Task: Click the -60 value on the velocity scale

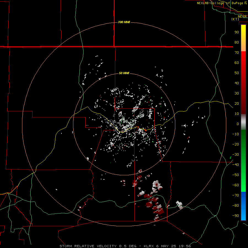Action: pyautogui.click(x=236, y=185)
